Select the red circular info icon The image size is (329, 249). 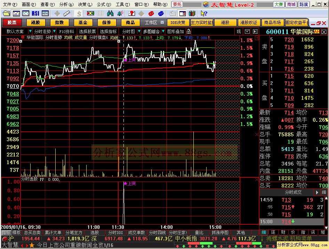[151, 14]
